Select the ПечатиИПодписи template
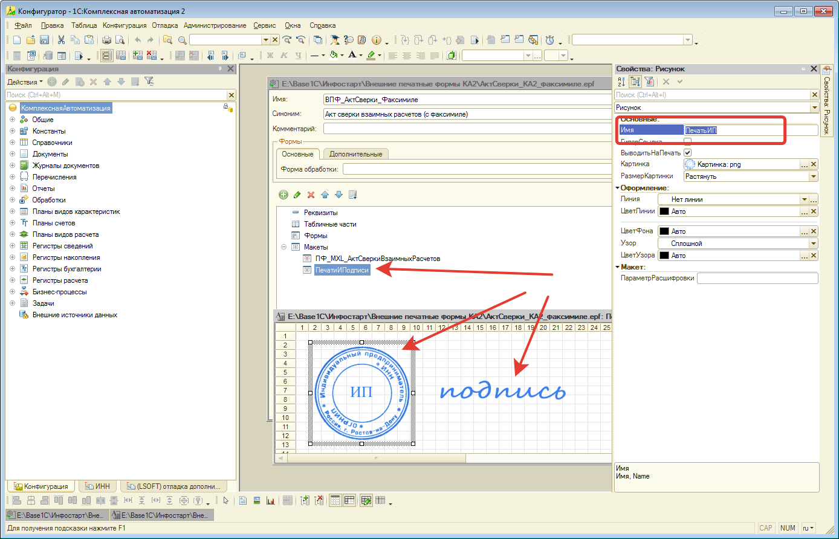The image size is (839, 539). click(x=342, y=270)
